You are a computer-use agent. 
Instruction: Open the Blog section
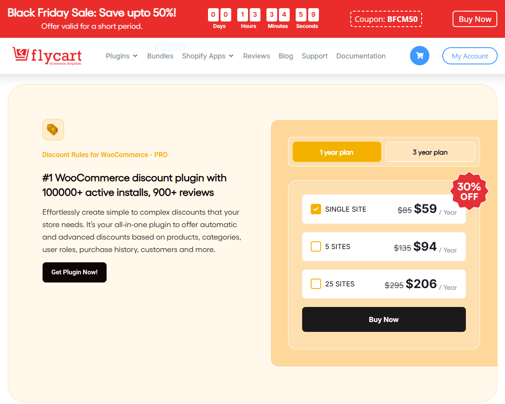click(x=286, y=56)
